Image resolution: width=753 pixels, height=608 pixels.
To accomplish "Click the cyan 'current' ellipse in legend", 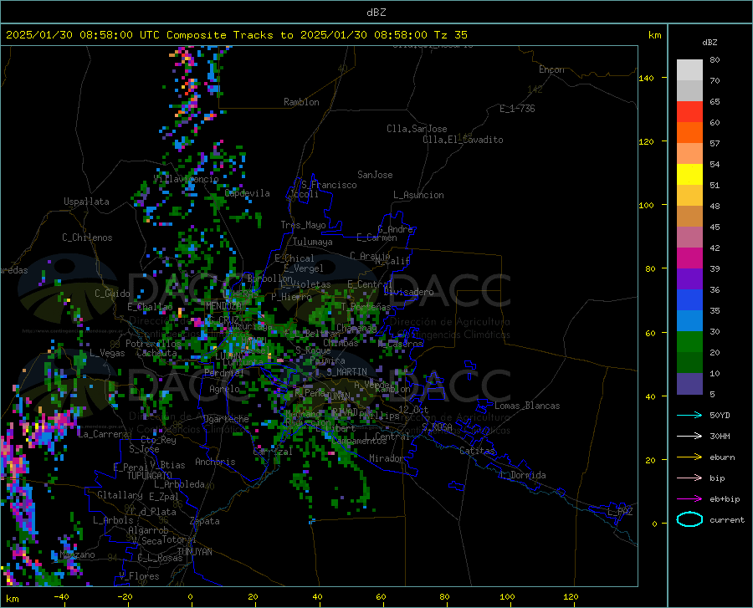I will coord(689,519).
